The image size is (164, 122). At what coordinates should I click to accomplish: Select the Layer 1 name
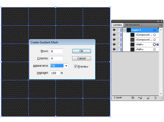pos(136,30)
